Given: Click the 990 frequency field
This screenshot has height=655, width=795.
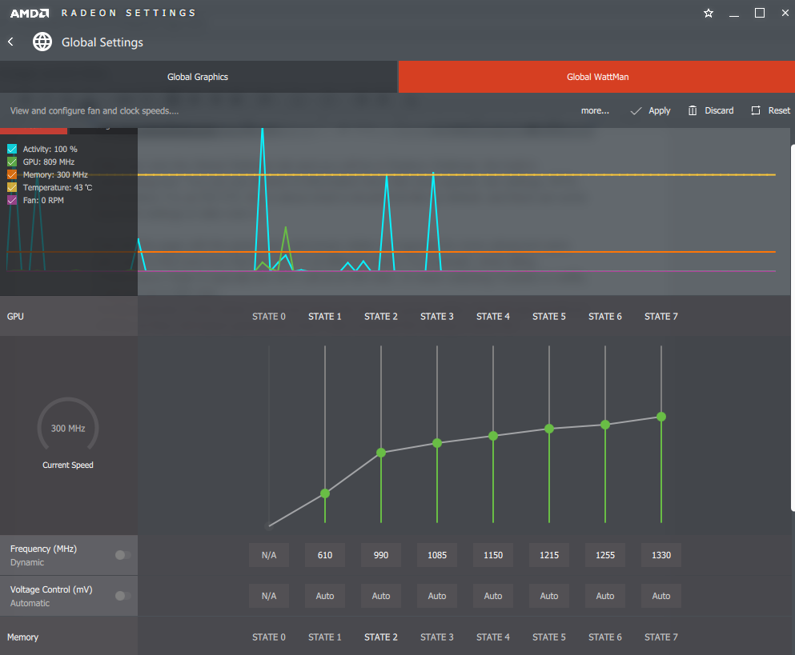Looking at the screenshot, I should pyautogui.click(x=381, y=555).
